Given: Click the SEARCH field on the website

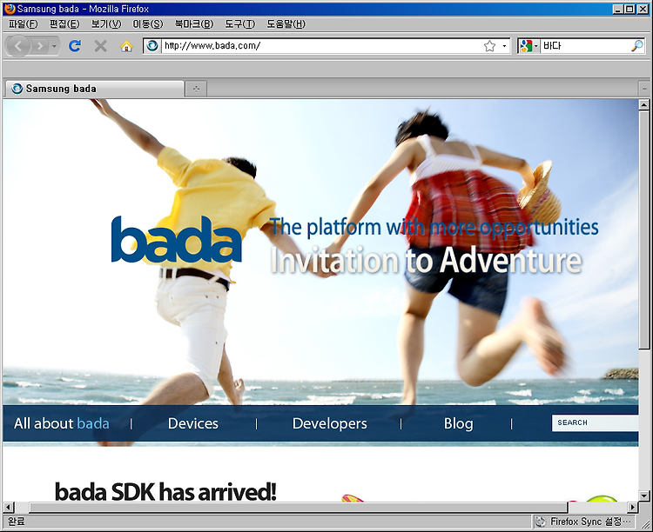Looking at the screenshot, I should pos(596,423).
